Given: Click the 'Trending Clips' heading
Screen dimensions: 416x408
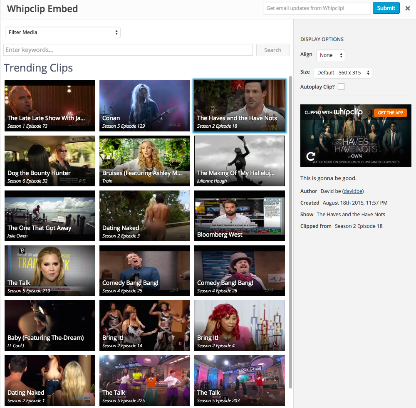Looking at the screenshot, I should pyautogui.click(x=38, y=68).
